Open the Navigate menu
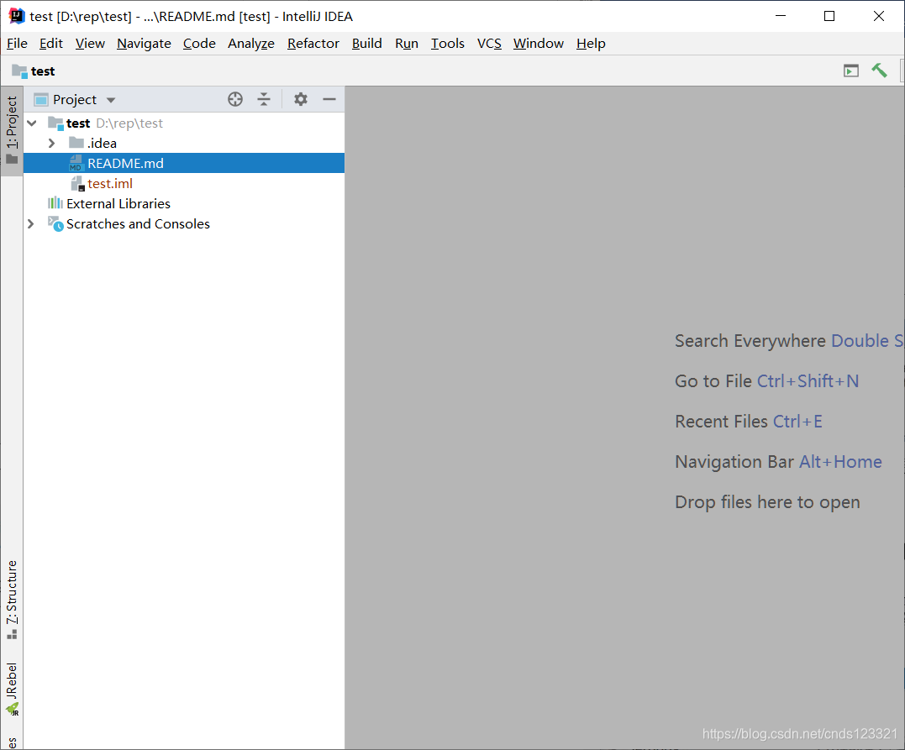905x750 pixels. [144, 44]
